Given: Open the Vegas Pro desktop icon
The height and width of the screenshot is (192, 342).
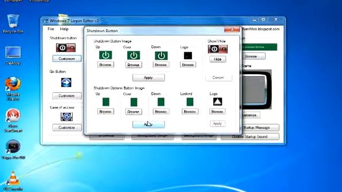Looking at the screenshot, I should click(13, 149).
